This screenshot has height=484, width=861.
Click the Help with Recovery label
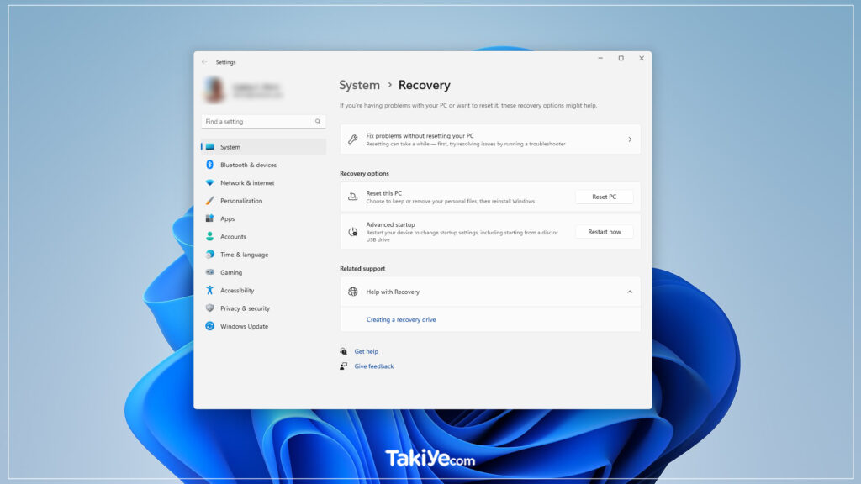(x=393, y=292)
